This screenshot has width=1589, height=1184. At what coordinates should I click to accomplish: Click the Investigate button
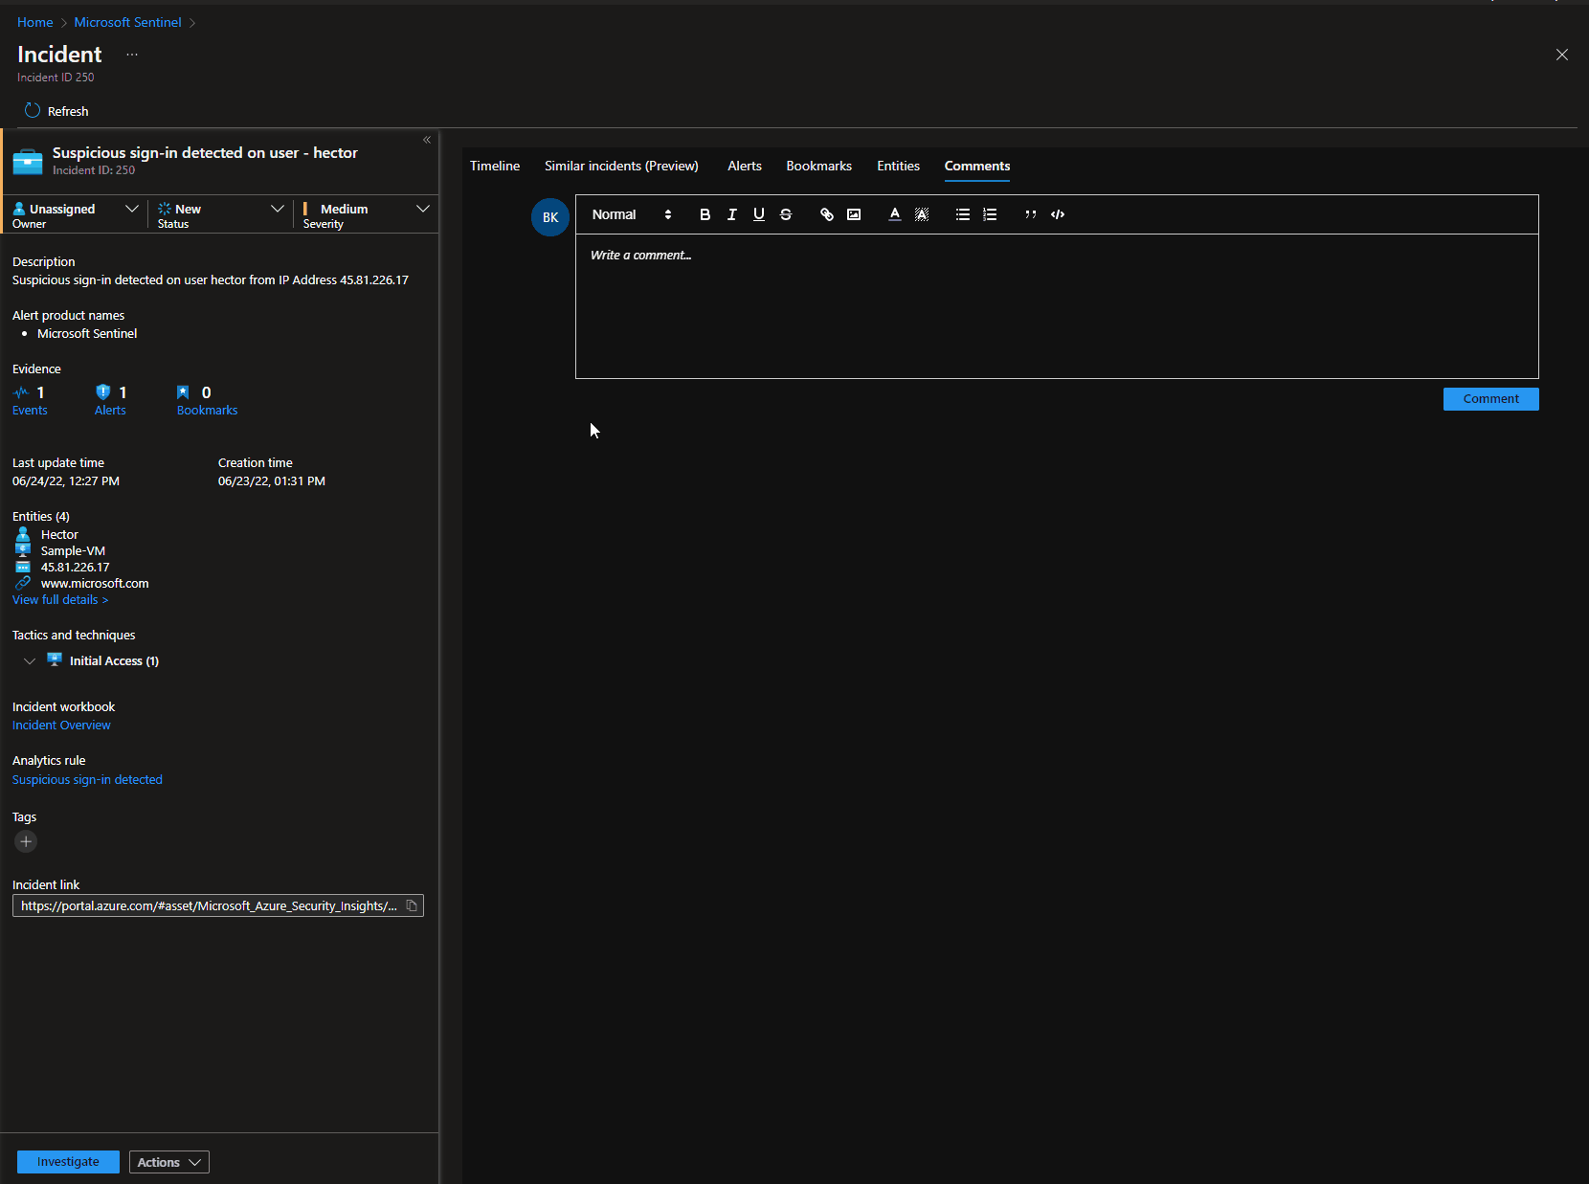pos(68,1162)
